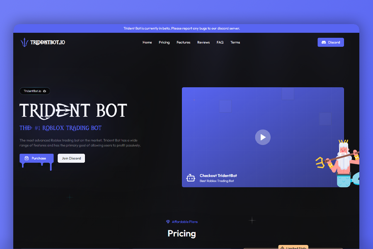Click the Affordable Plans label
Viewport: 373px width, 249px height.
[184, 222]
